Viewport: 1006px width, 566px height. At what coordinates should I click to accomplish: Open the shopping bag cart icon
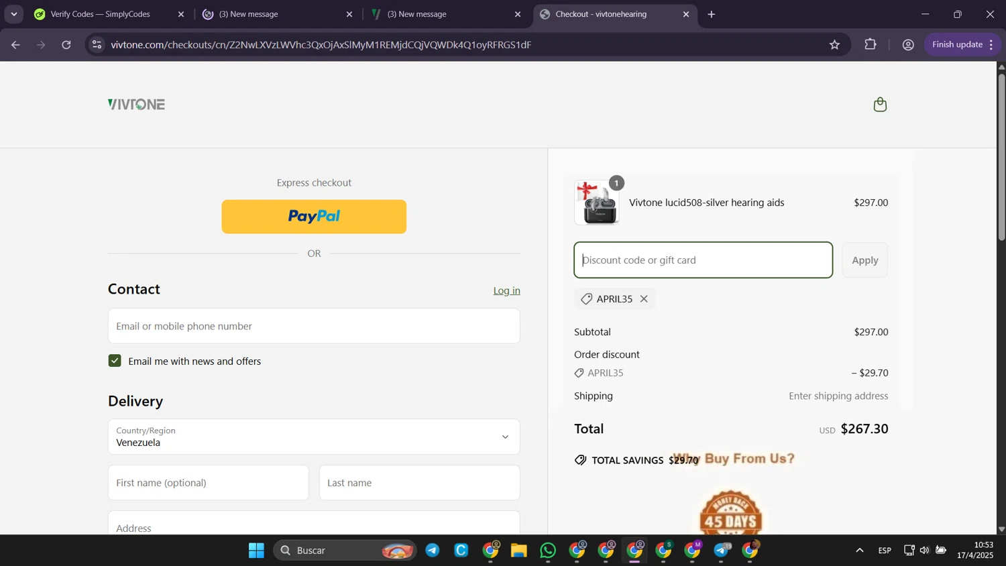tap(880, 105)
